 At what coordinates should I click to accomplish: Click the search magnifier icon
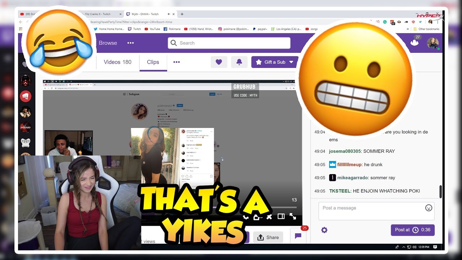point(174,43)
